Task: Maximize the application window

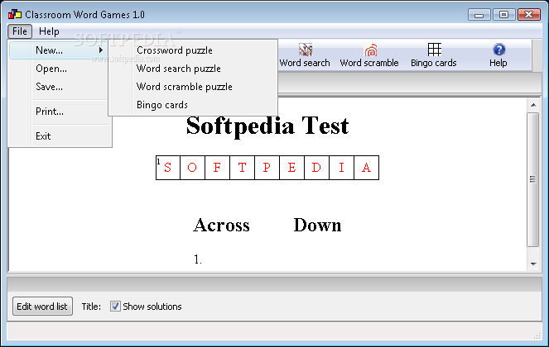Action: pos(503,15)
